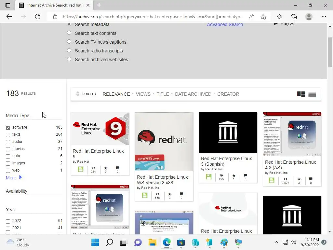Image resolution: width=333 pixels, height=250 pixels.
Task: Open Red Hat Enterprise Linux 4.8 (AS) link
Action: point(290,165)
